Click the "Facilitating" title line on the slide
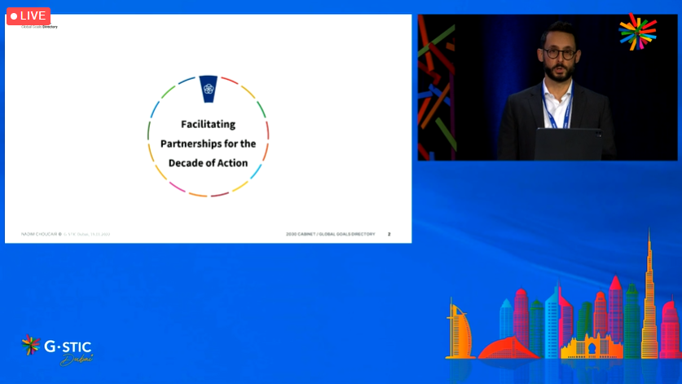 point(209,125)
